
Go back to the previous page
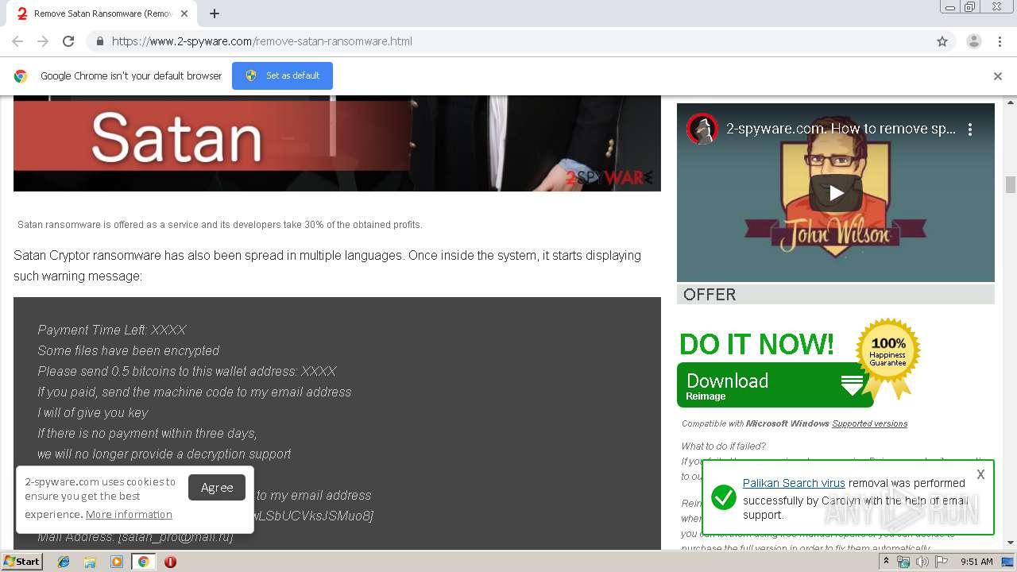coord(17,41)
